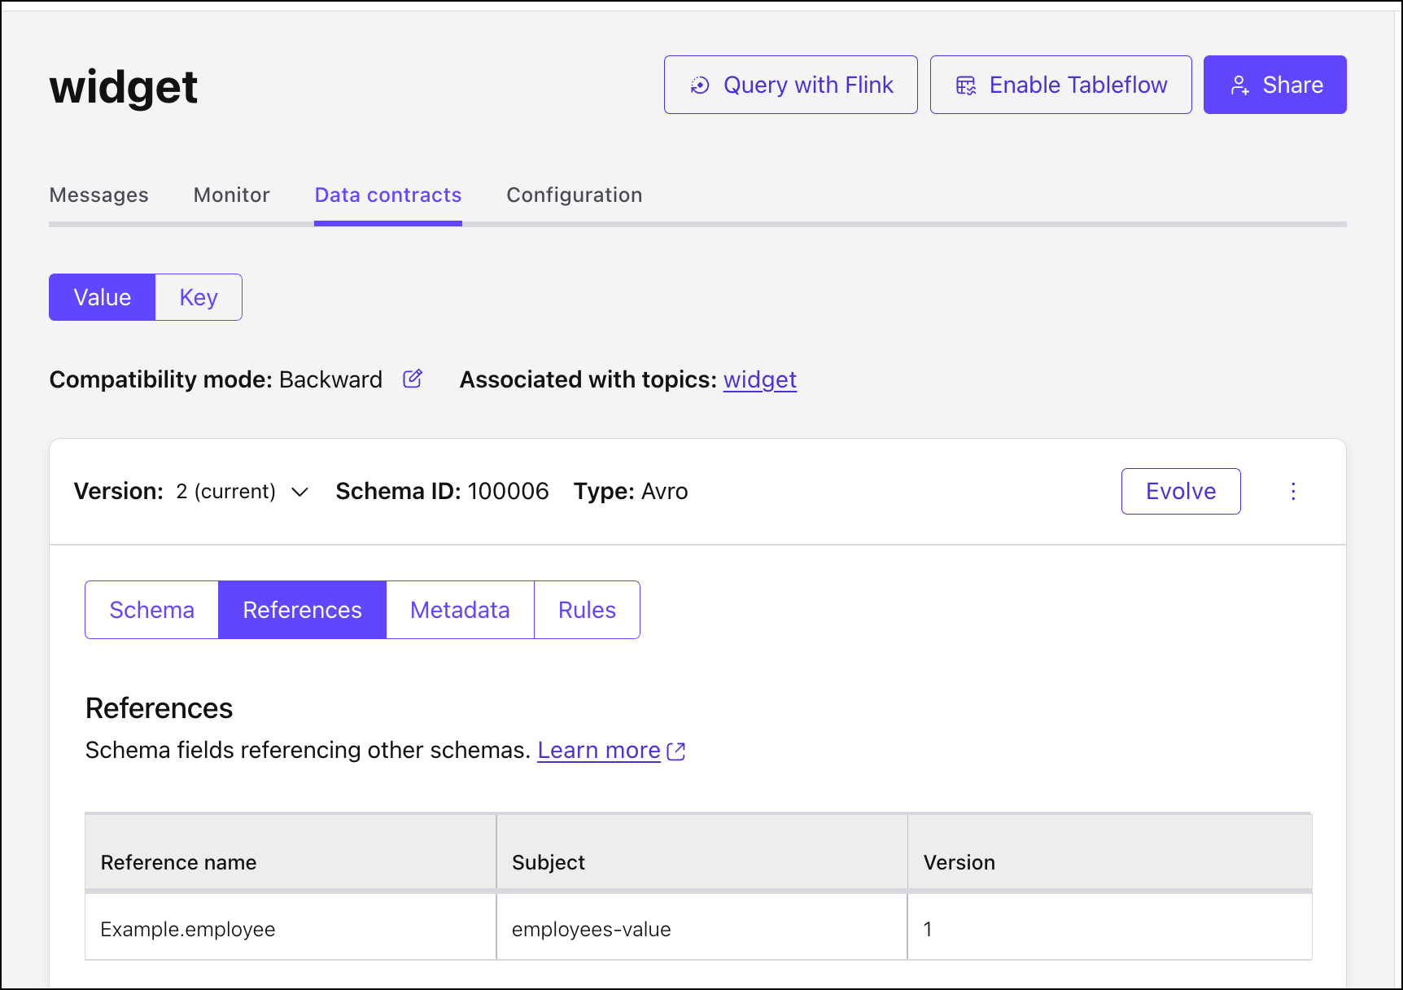
Task: View the Metadata sub-tab
Action: [460, 610]
